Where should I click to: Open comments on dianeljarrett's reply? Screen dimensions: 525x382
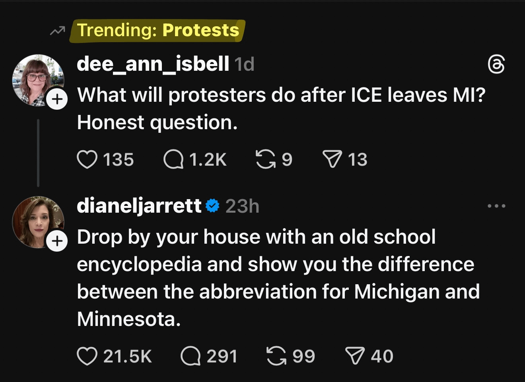(x=191, y=356)
